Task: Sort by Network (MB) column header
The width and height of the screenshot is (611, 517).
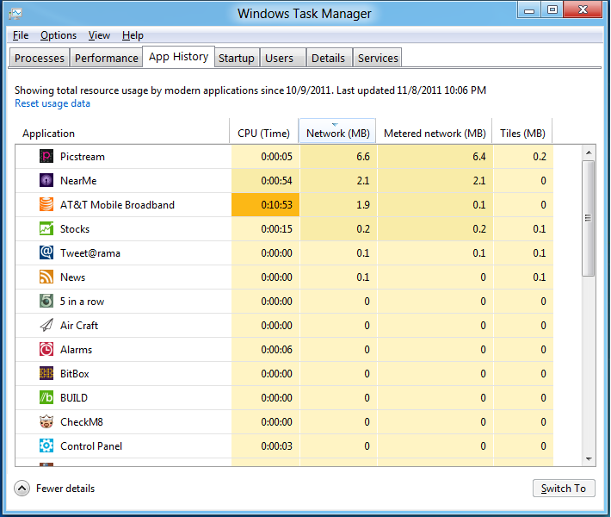Action: click(337, 134)
